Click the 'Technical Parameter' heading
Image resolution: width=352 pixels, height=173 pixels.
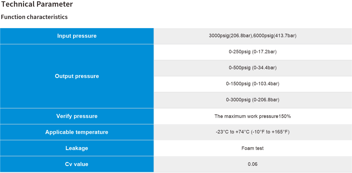[37, 4]
